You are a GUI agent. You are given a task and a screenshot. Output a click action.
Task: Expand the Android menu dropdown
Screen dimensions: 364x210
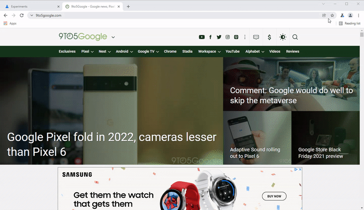[124, 51]
